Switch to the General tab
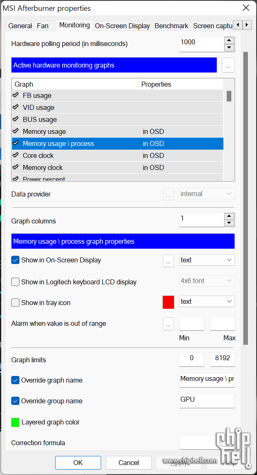Screen dimensions: 257x475 coord(20,26)
